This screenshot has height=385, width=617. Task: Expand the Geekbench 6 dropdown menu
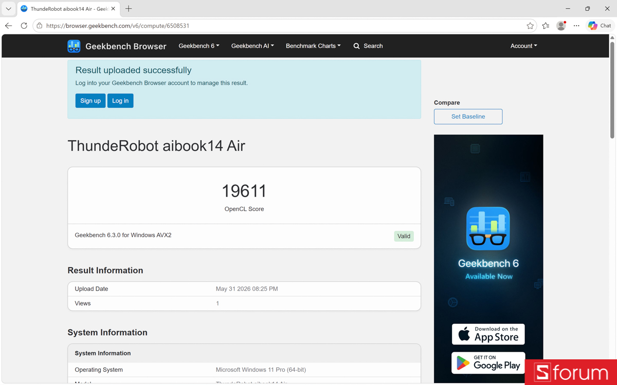[x=199, y=46]
